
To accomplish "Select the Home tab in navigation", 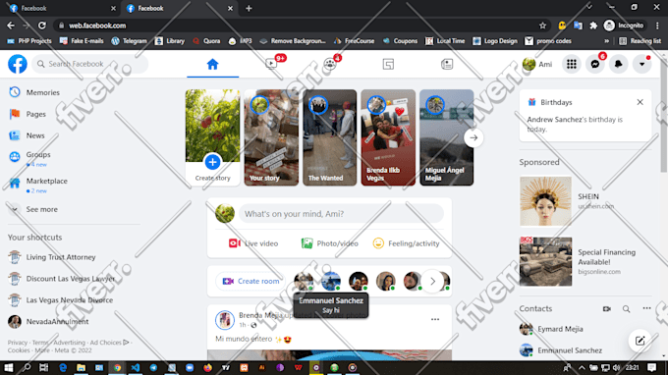I will (212, 64).
